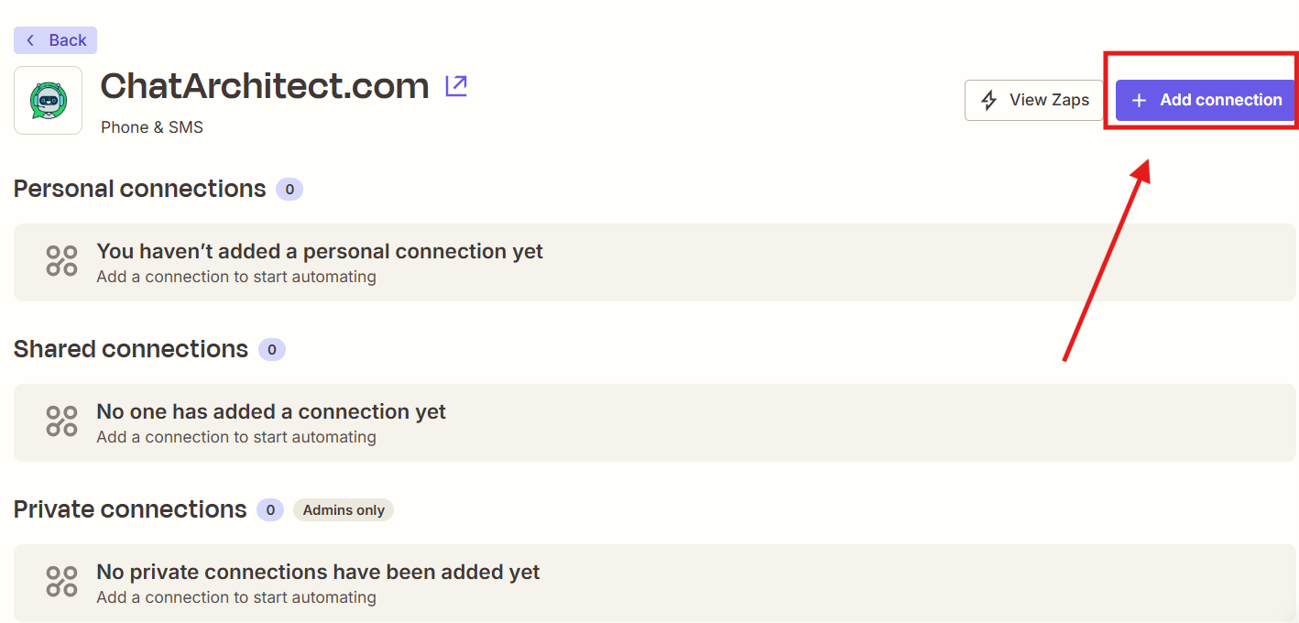Open the external link icon beside ChatArchitect.com
Screen dimensions: 1299x623
[x=455, y=86]
